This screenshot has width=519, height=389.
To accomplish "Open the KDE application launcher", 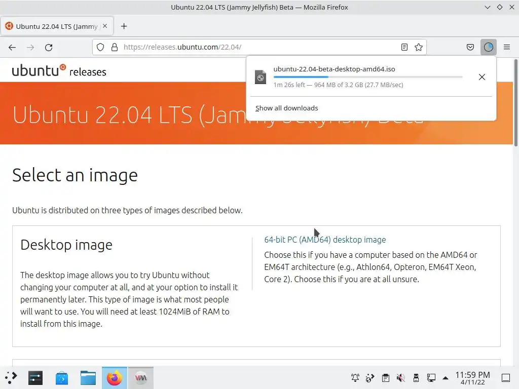I will (x=11, y=378).
